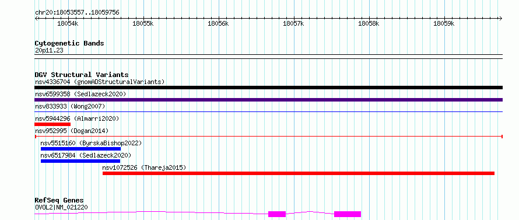Click the blue nsv6517984 variant bar
The width and height of the screenshot is (519, 220).
(x=80, y=161)
